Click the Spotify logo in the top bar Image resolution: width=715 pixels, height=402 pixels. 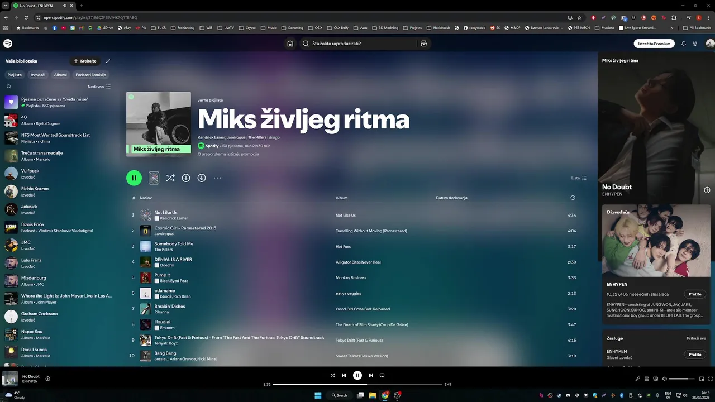8,44
